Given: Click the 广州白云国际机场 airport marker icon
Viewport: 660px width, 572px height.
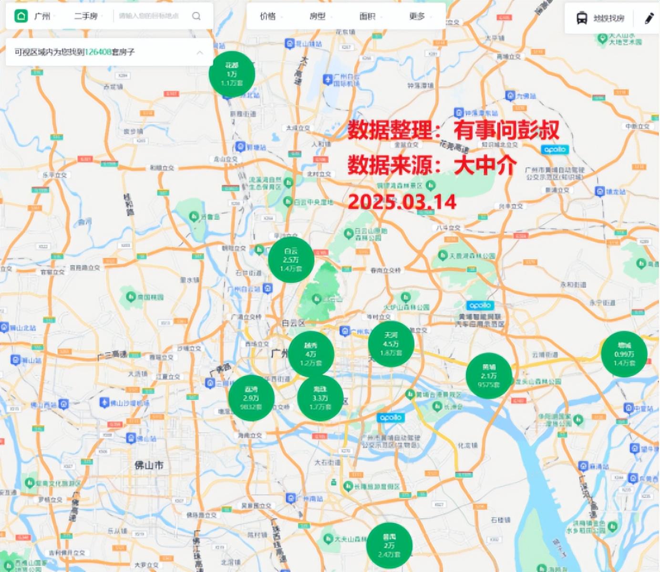Looking at the screenshot, I should point(328,79).
